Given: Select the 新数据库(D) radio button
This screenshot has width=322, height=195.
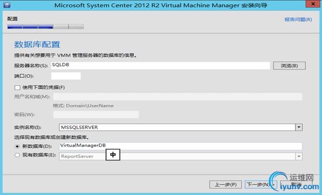Looking at the screenshot, I should pos(17,146).
